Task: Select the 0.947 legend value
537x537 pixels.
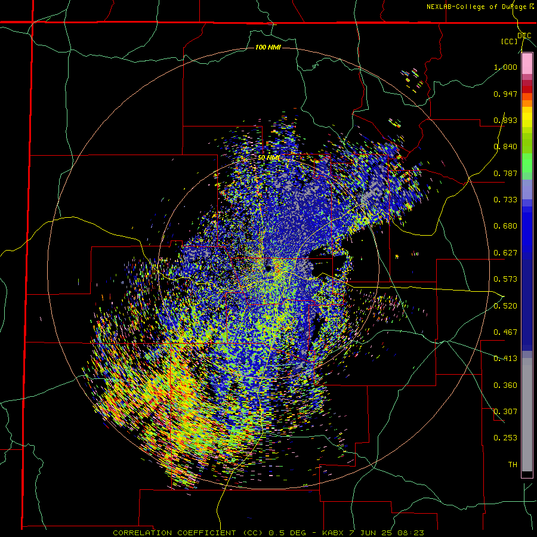Action: click(505, 94)
